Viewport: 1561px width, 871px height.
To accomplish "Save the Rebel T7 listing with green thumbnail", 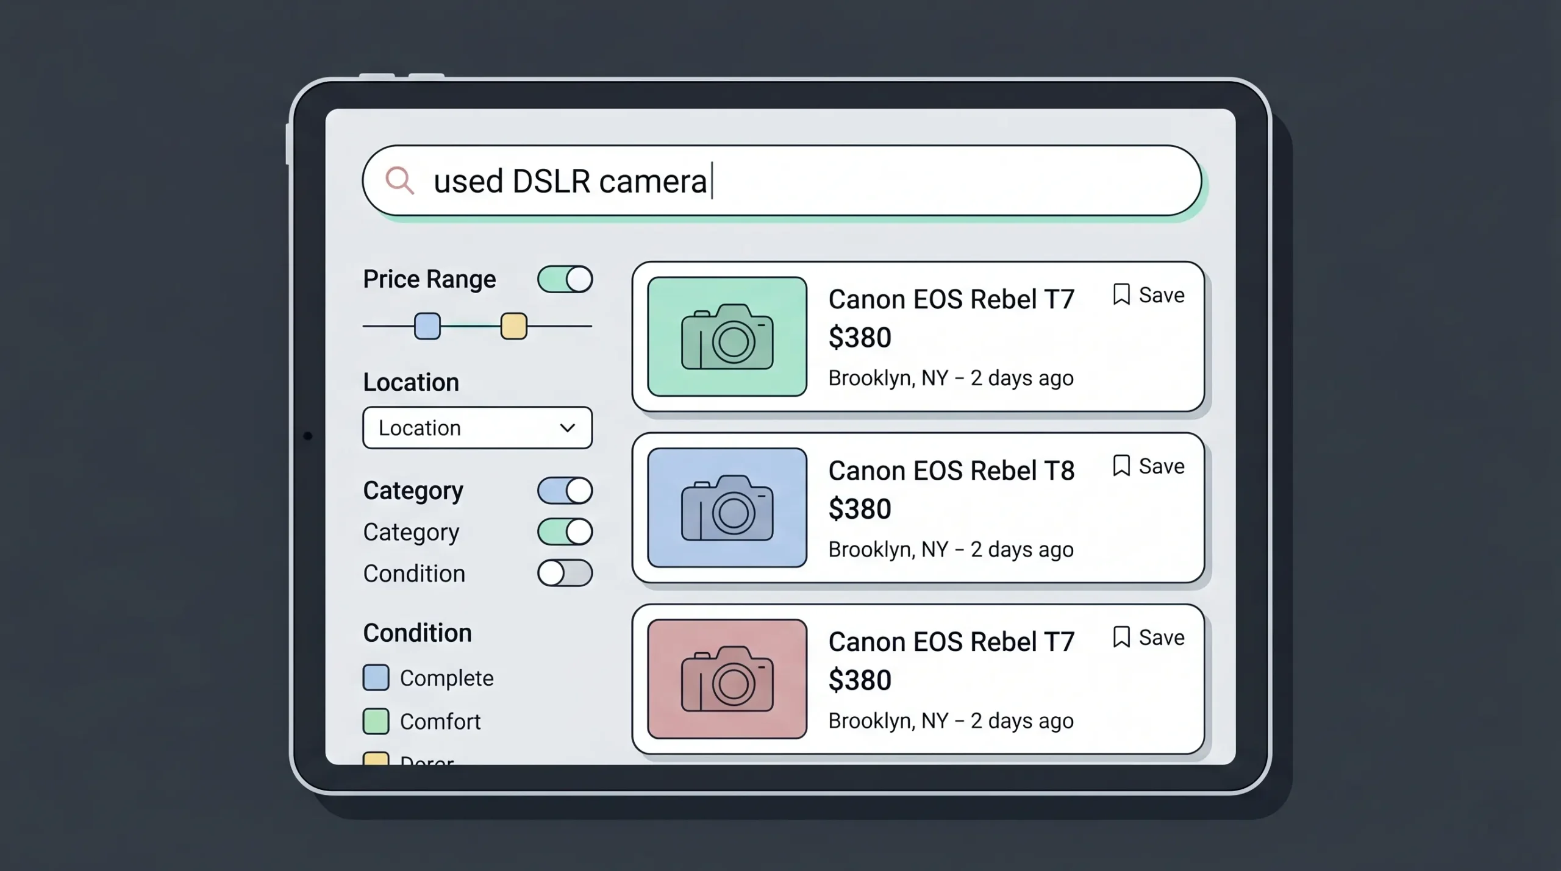I will [1148, 295].
